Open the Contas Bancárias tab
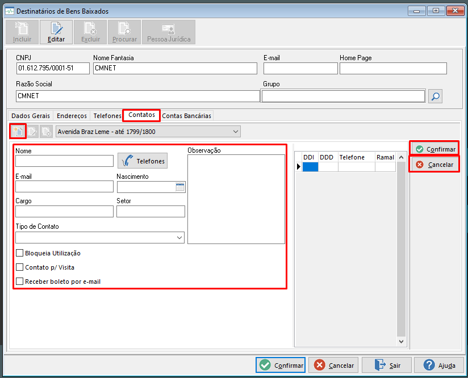The image size is (468, 378). click(186, 116)
